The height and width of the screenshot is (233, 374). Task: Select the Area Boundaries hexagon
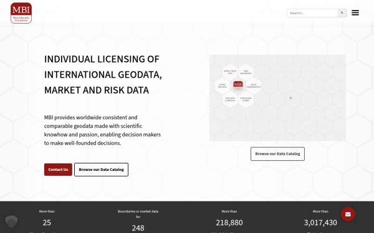click(246, 72)
